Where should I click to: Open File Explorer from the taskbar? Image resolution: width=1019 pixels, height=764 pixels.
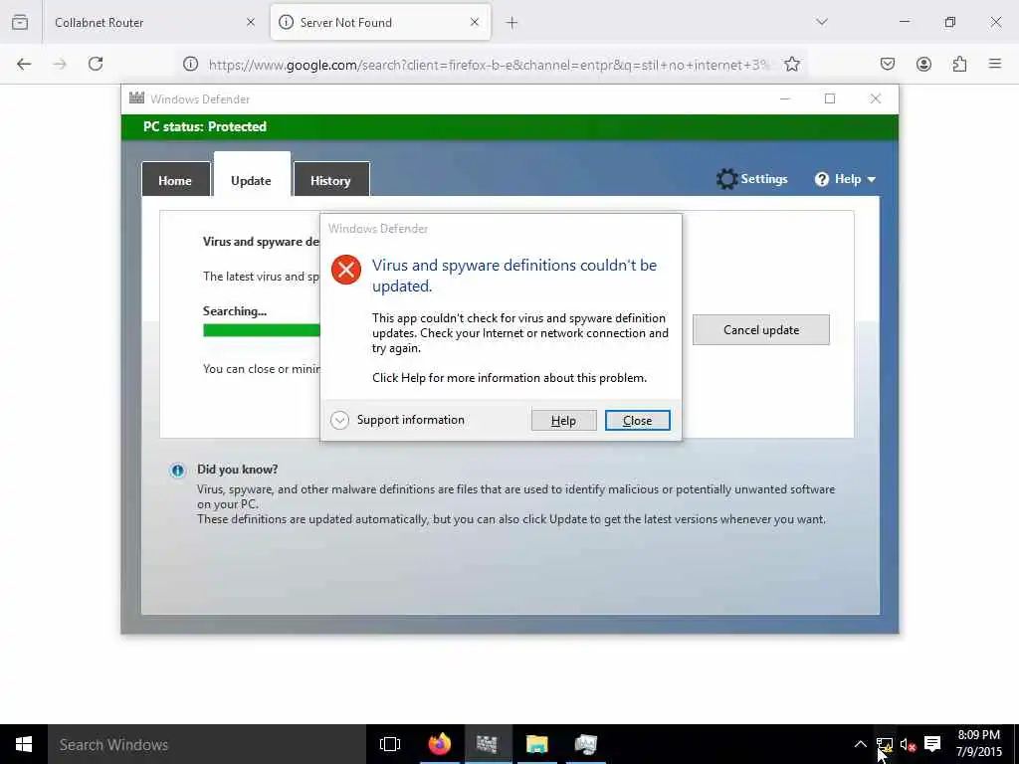click(536, 744)
